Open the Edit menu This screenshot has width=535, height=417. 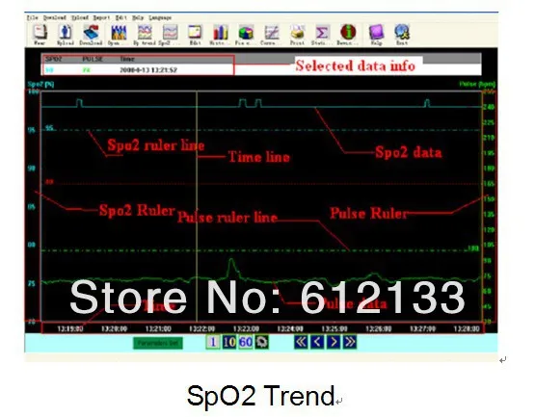click(x=121, y=17)
